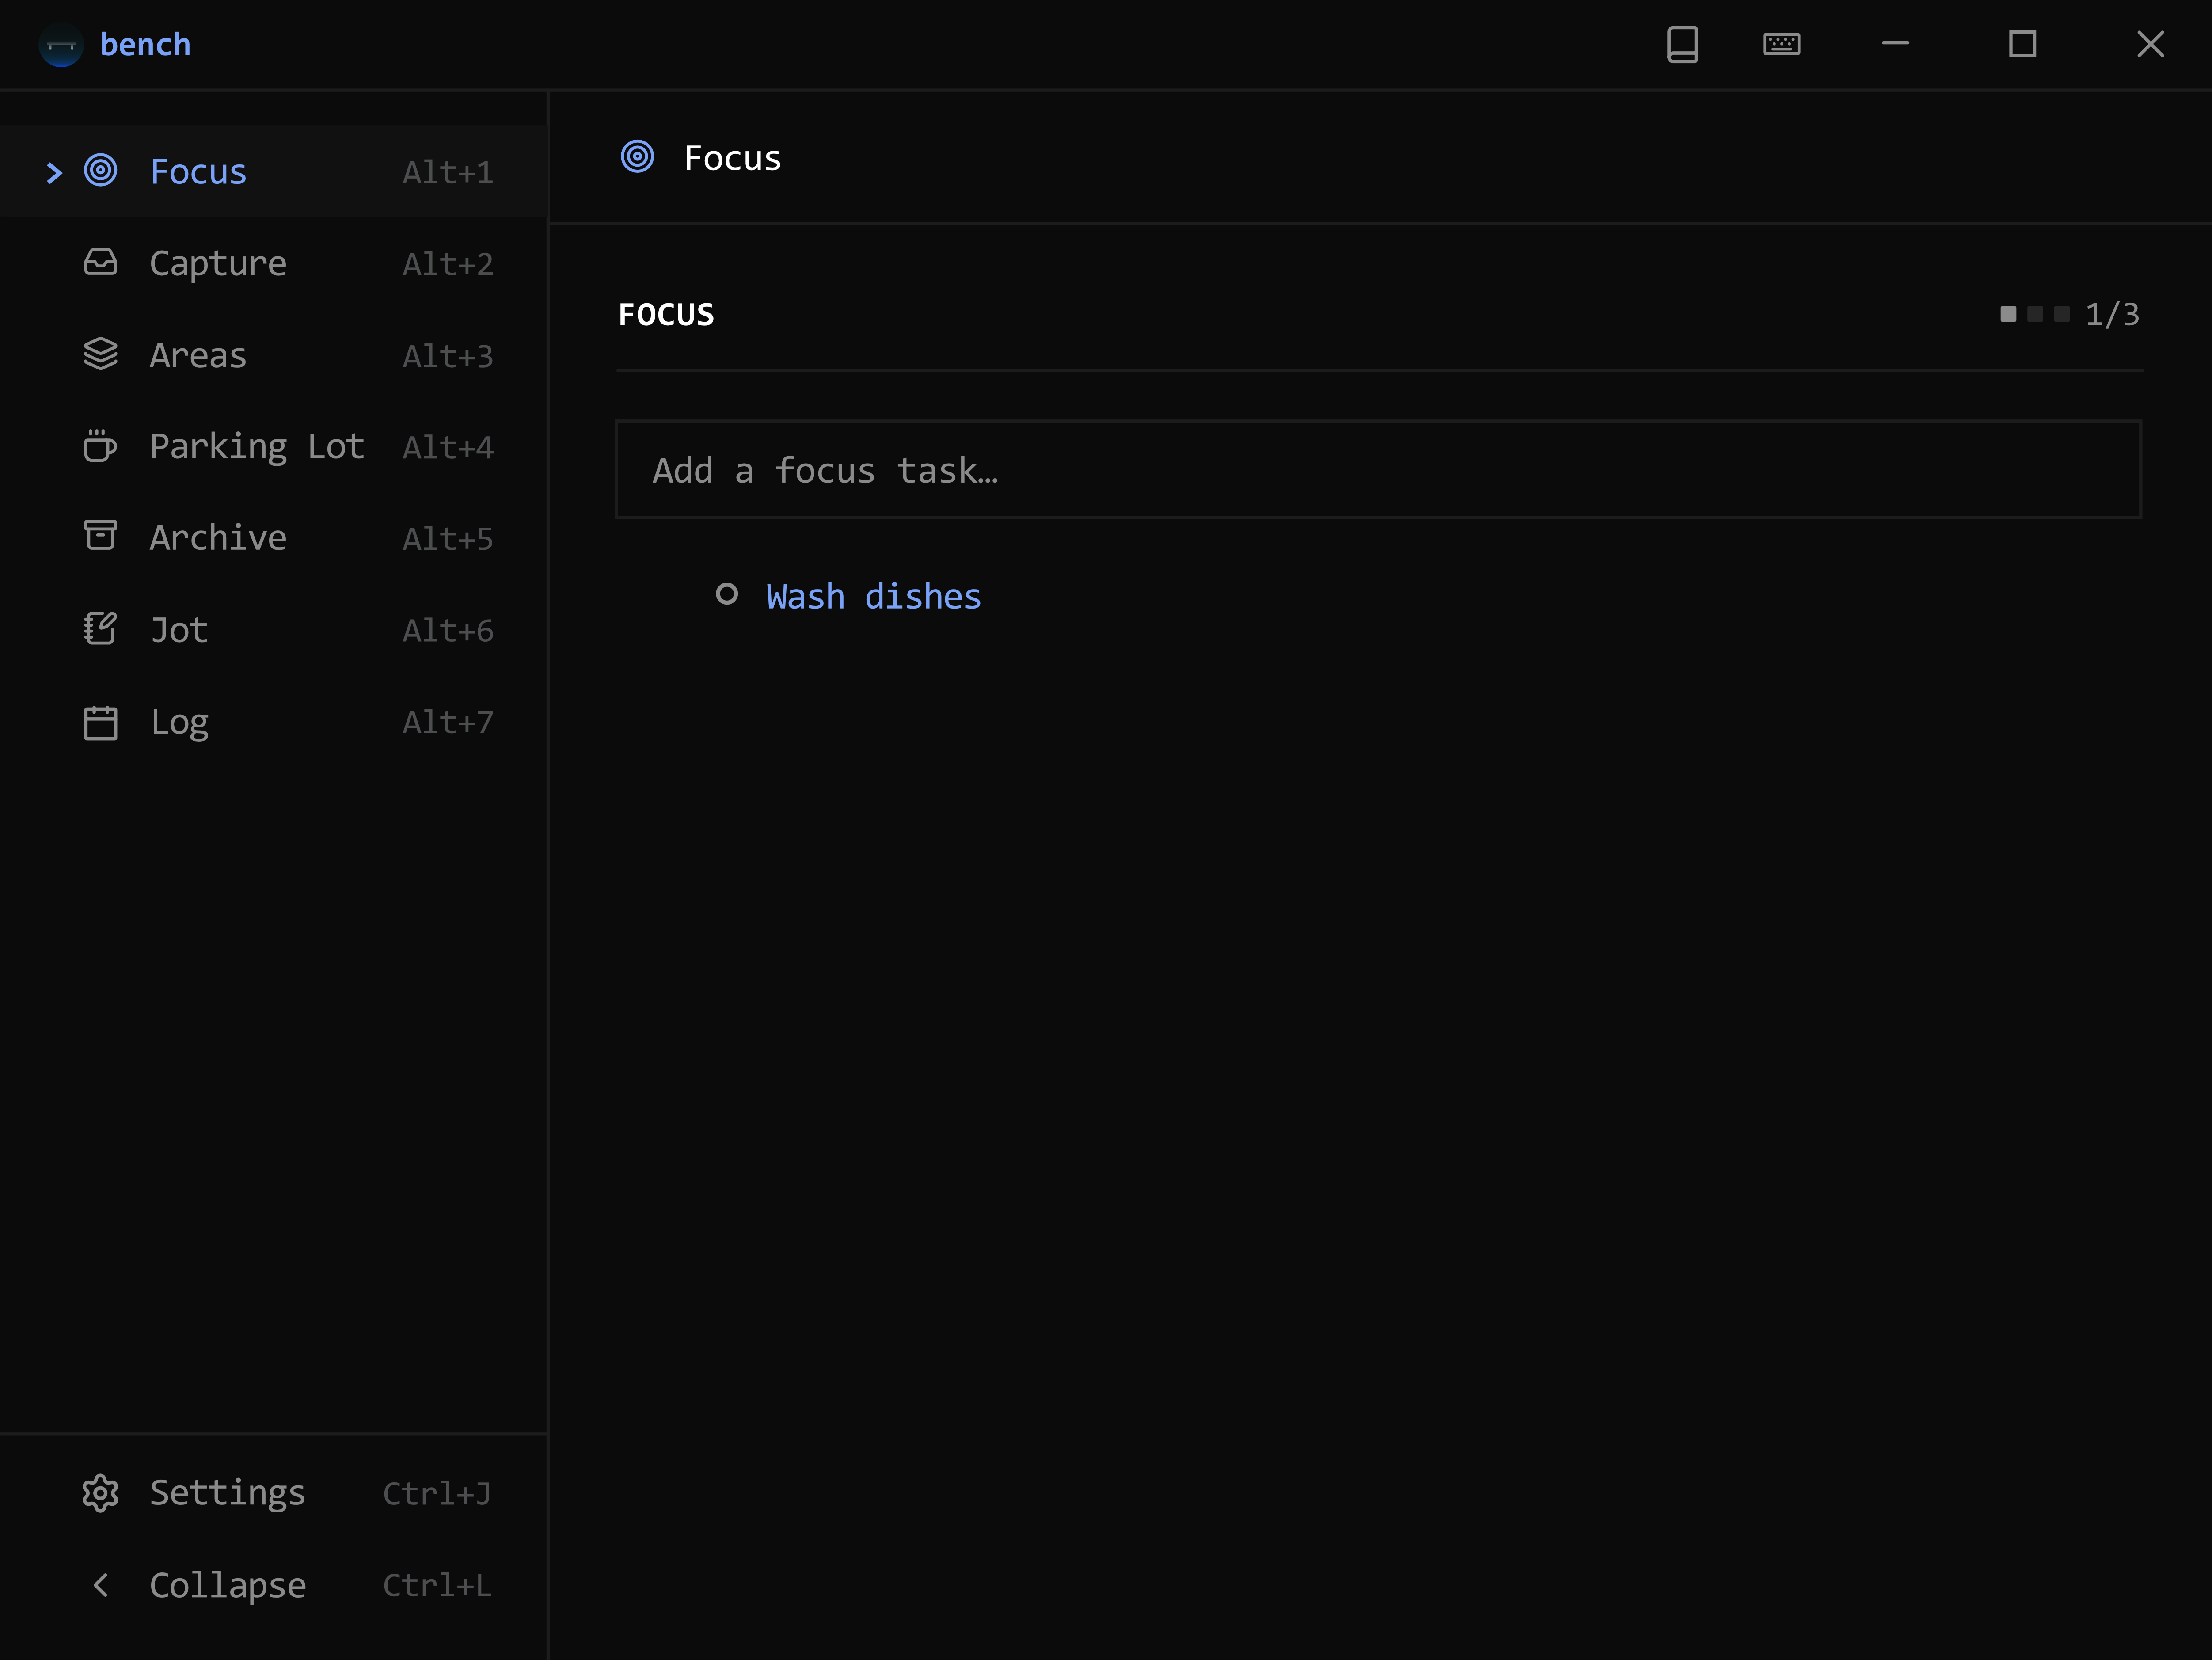Switch to the Areas view

(274, 355)
